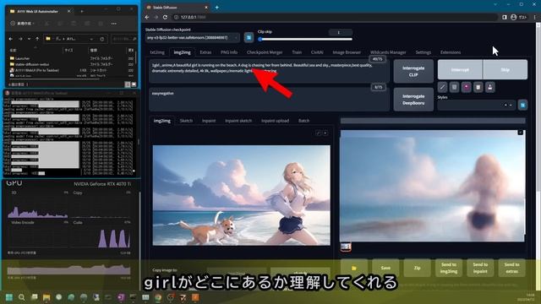Open the PNG Info tab
Image resolution: width=541 pixels, height=304 pixels.
[229, 52]
